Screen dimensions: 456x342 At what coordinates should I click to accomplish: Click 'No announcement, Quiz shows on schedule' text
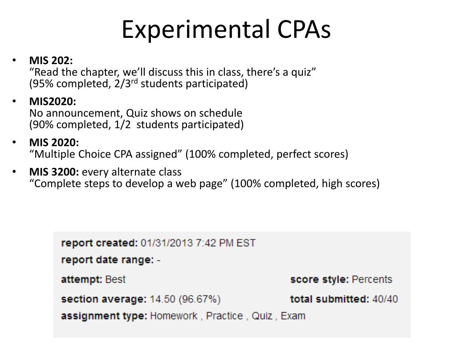pos(136,113)
